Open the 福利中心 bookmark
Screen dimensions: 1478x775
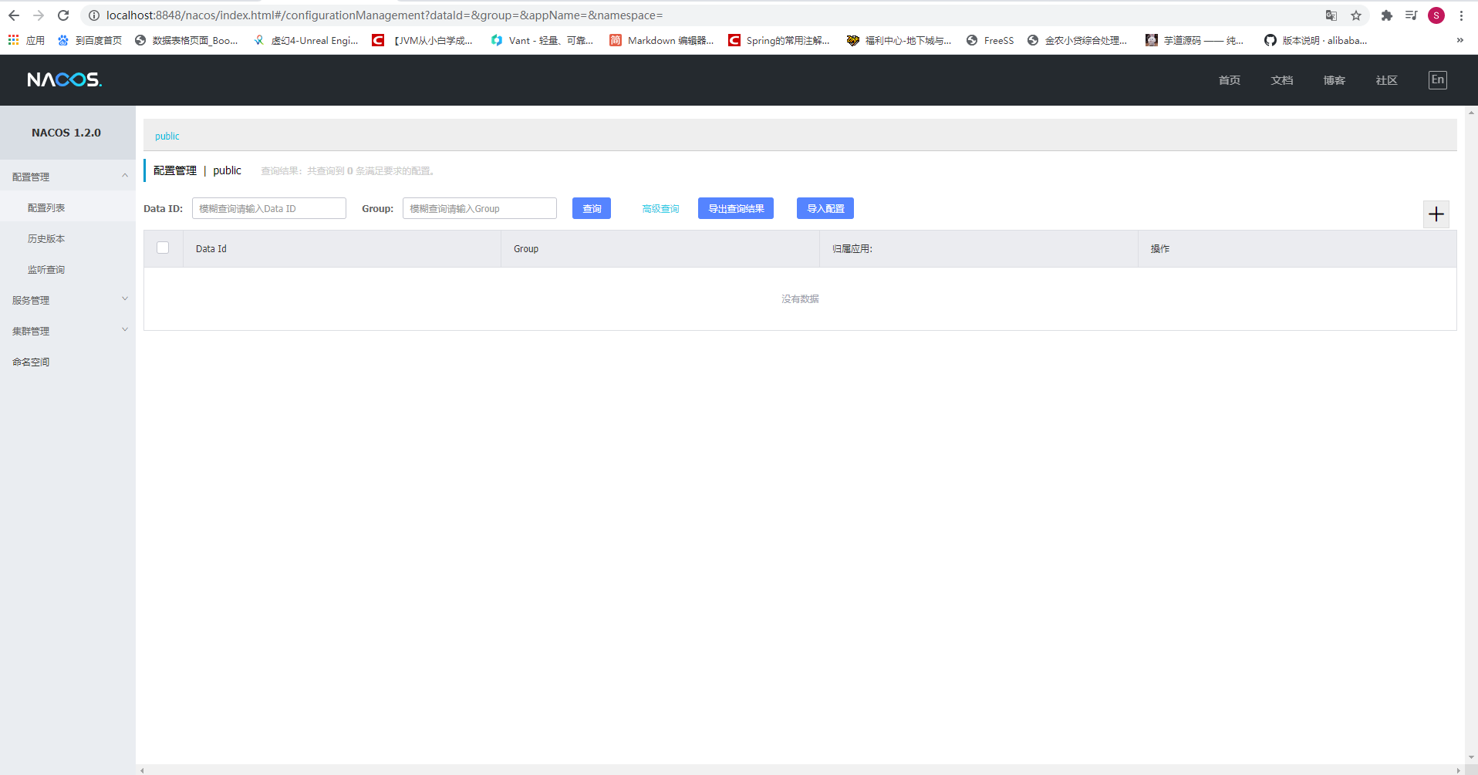coord(899,40)
